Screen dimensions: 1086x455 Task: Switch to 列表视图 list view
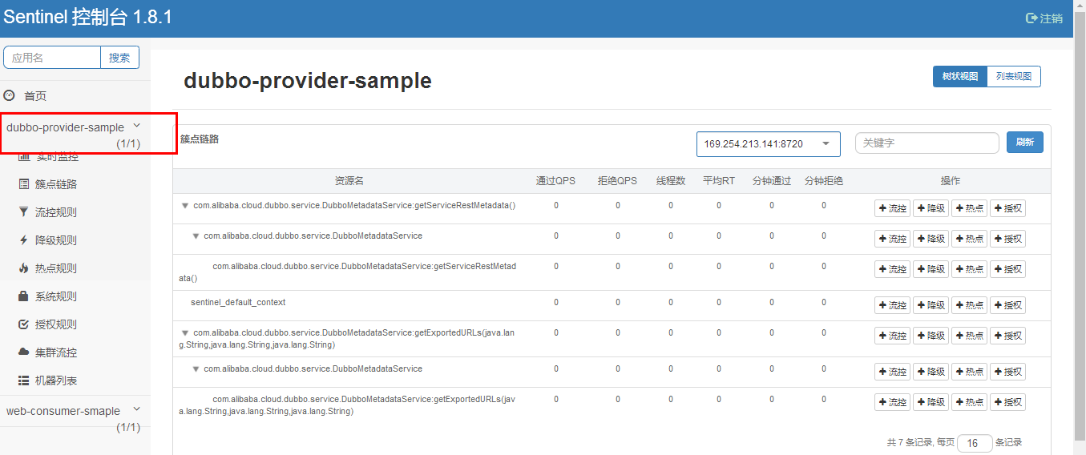click(1014, 77)
